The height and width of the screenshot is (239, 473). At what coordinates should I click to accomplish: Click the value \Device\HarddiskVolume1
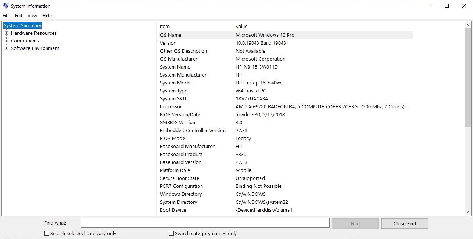(x=264, y=210)
